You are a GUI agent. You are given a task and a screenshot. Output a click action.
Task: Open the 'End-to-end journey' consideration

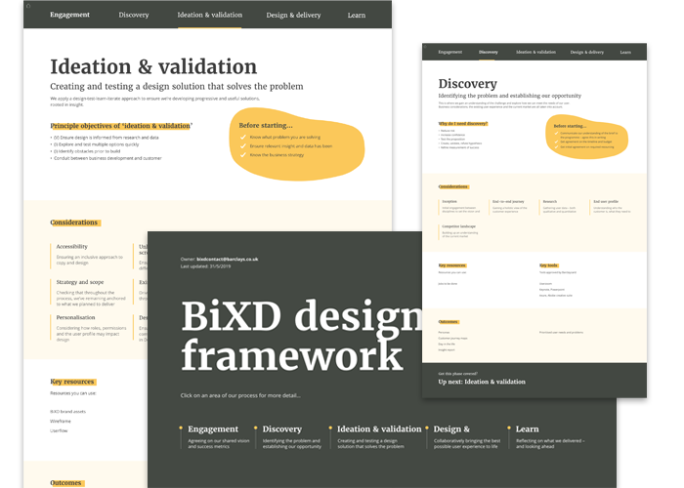510,207
